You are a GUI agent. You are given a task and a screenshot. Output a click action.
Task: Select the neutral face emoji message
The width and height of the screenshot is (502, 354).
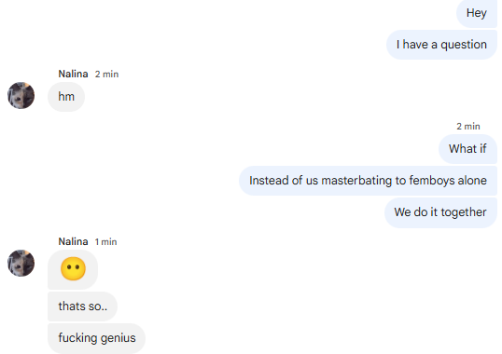click(x=73, y=269)
